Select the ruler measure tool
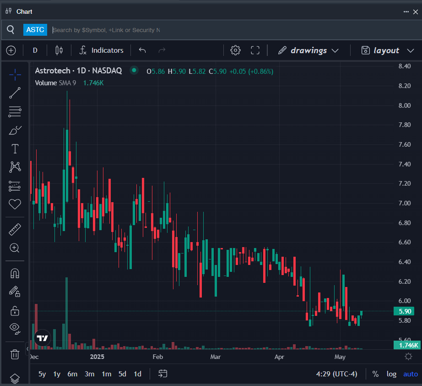The height and width of the screenshot is (386, 422). 15,229
